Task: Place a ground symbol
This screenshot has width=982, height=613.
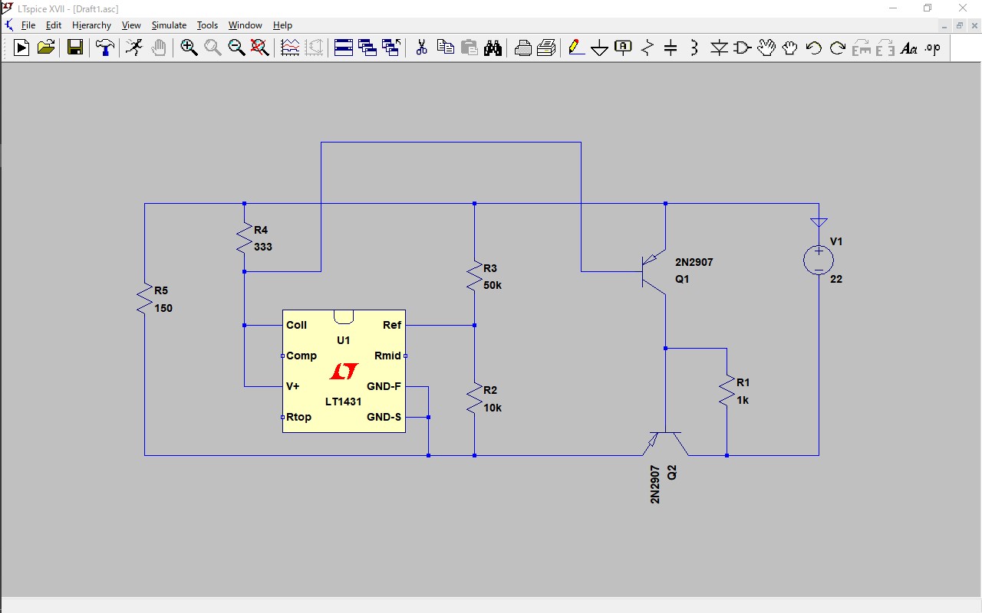Action: pyautogui.click(x=600, y=48)
